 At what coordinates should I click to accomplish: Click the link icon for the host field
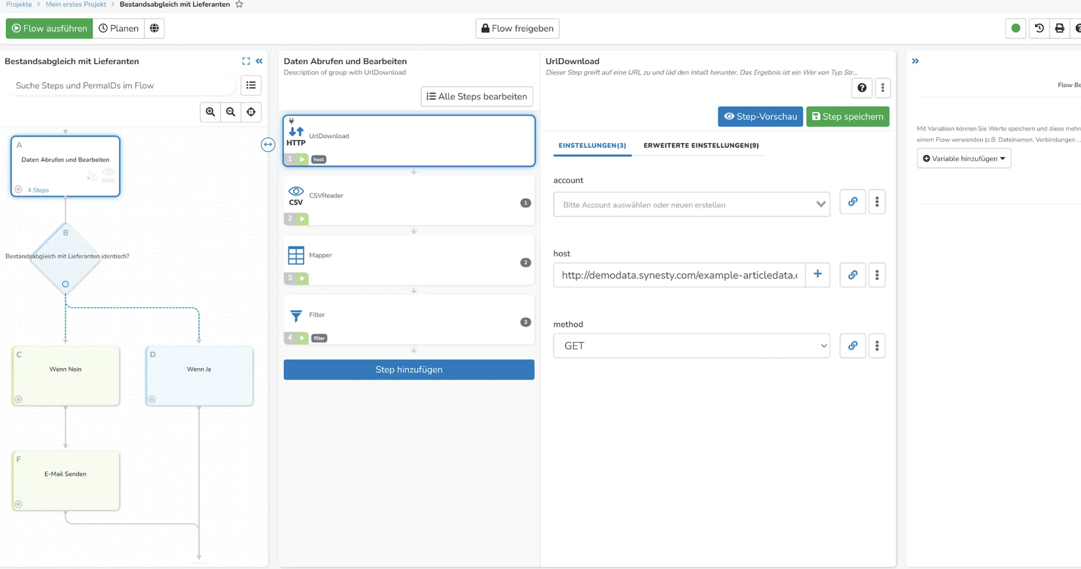pos(853,275)
